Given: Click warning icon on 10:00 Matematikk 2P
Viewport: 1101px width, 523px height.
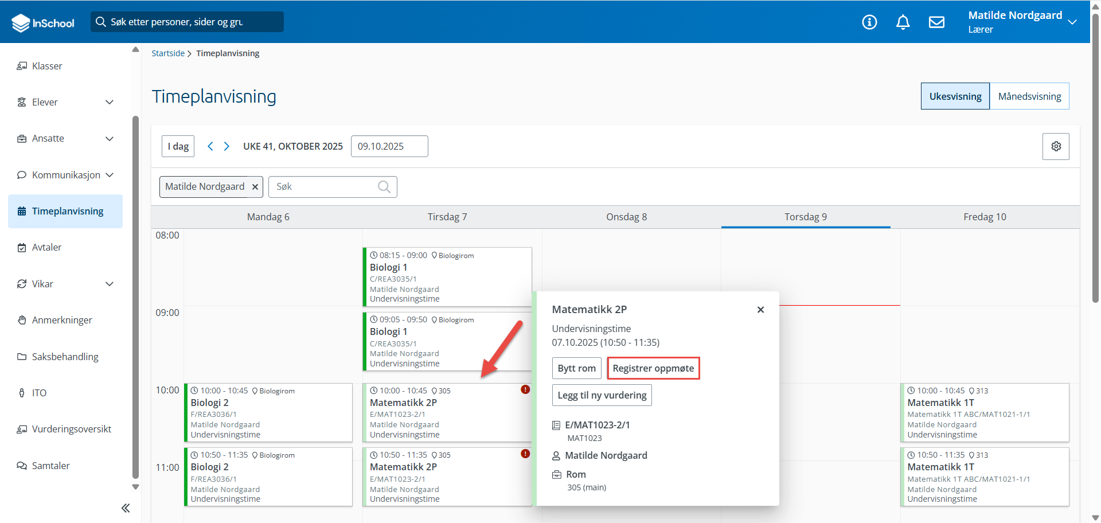Looking at the screenshot, I should coord(525,389).
